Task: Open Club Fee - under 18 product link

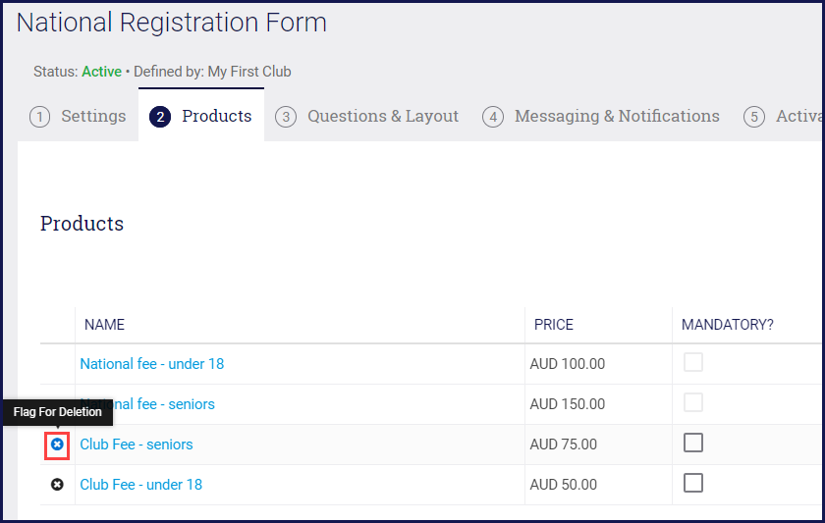Action: [x=141, y=485]
